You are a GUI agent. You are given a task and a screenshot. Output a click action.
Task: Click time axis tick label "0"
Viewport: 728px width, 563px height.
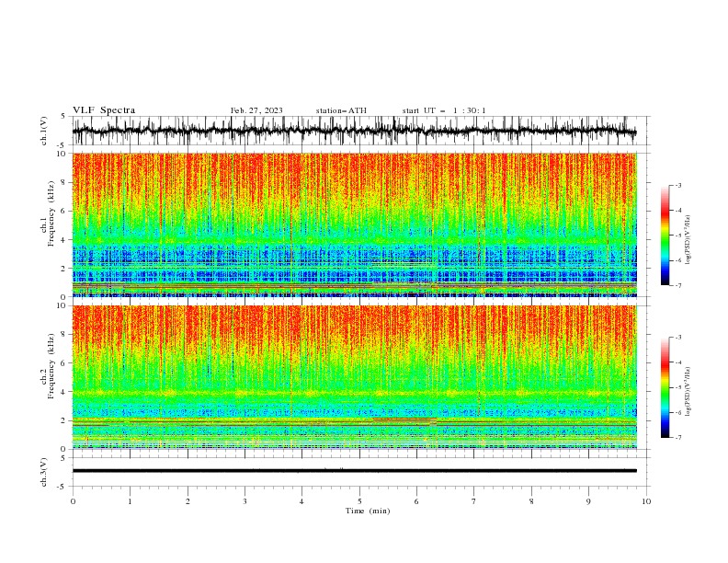click(x=73, y=501)
